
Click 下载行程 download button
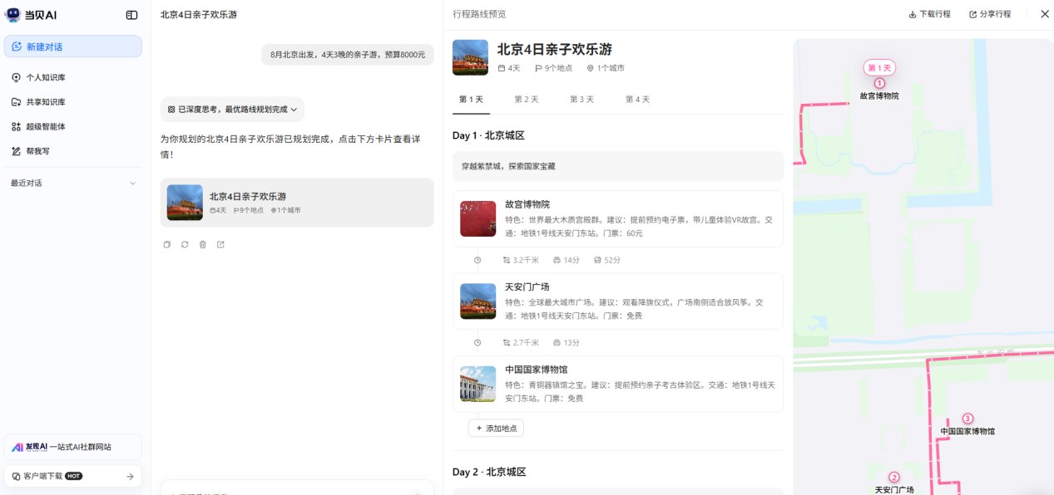click(x=929, y=14)
